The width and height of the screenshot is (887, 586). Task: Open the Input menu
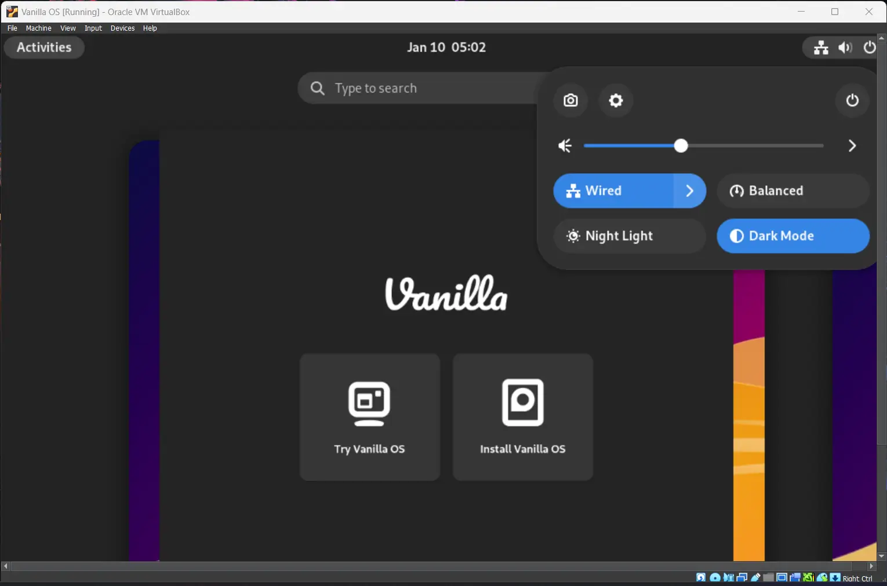pos(93,28)
